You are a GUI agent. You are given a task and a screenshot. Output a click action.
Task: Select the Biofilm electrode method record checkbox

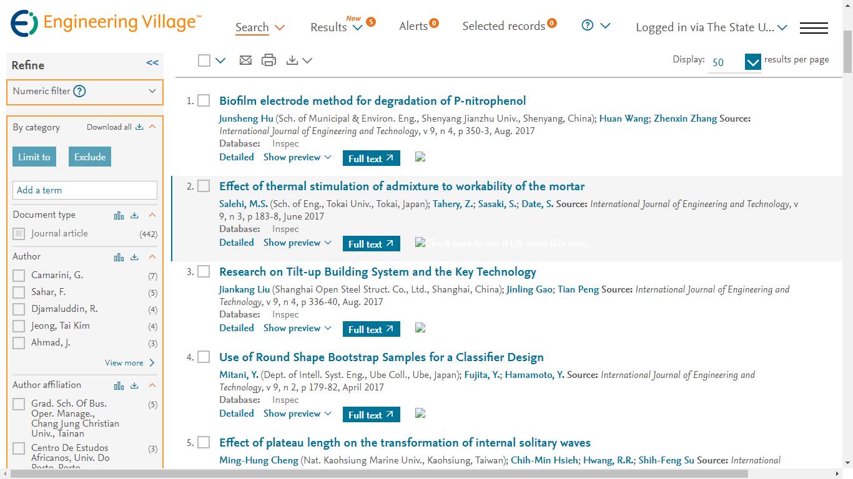click(x=204, y=101)
